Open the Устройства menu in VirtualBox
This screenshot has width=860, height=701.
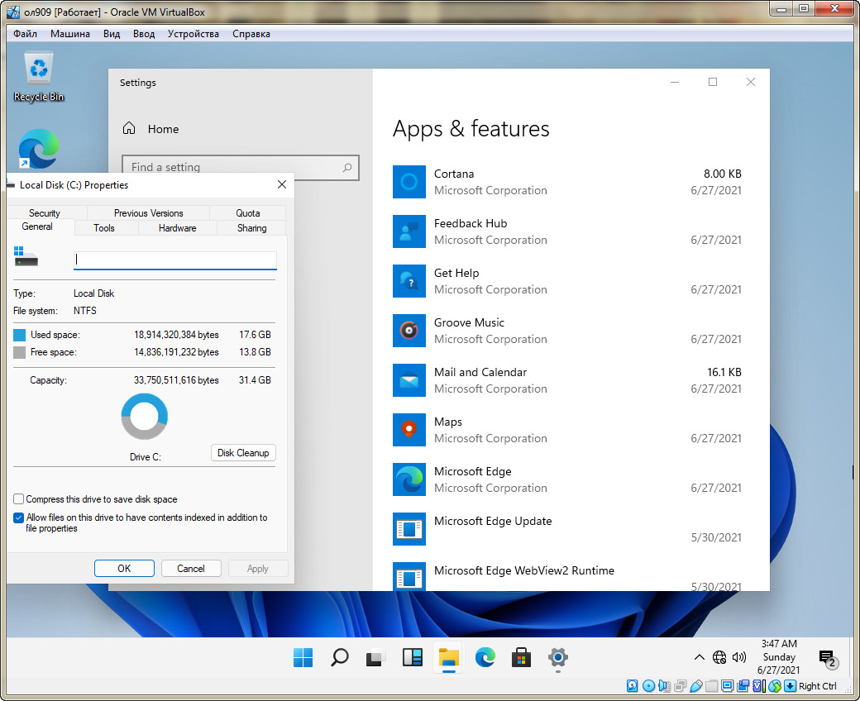[x=193, y=34]
